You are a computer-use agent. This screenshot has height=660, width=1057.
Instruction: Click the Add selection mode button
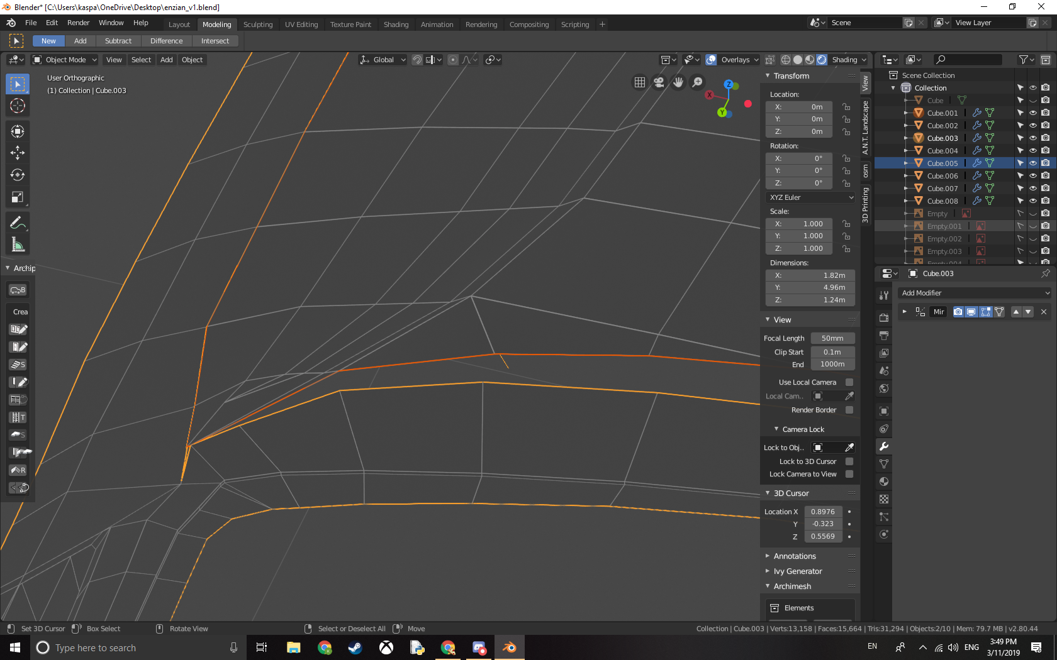point(81,41)
